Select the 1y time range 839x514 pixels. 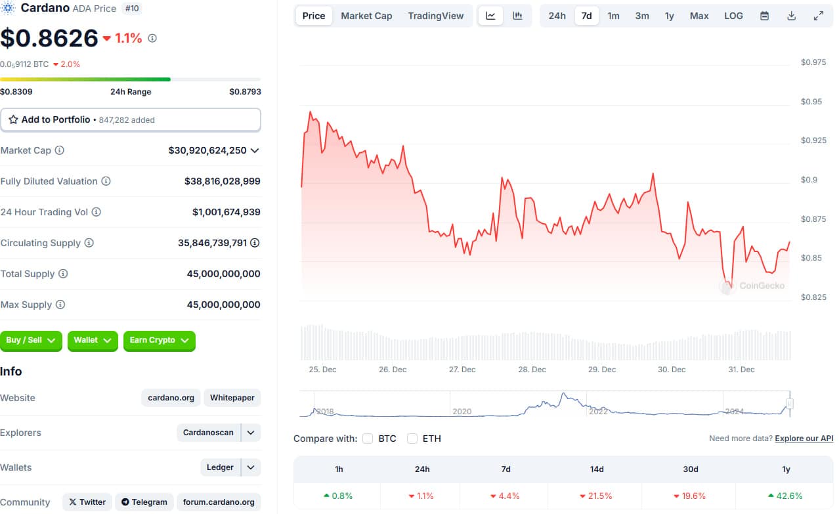click(x=670, y=16)
